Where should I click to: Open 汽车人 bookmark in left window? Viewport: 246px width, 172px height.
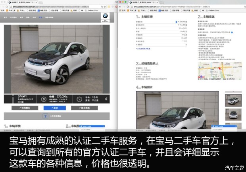pyautogui.click(x=21, y=10)
